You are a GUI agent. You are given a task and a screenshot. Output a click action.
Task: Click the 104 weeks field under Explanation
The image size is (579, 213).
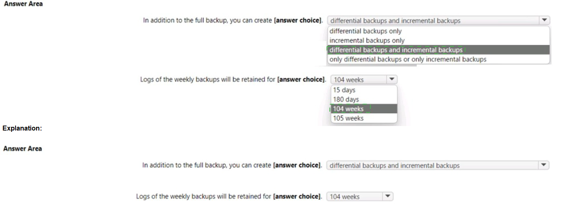coord(354,197)
